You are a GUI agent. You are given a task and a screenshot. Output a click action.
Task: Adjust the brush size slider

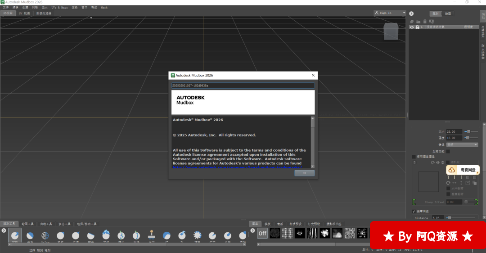pyautogui.click(x=471, y=132)
